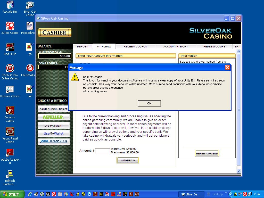Click the CASHIER gold badge
The image size is (264, 198).
(x=55, y=32)
